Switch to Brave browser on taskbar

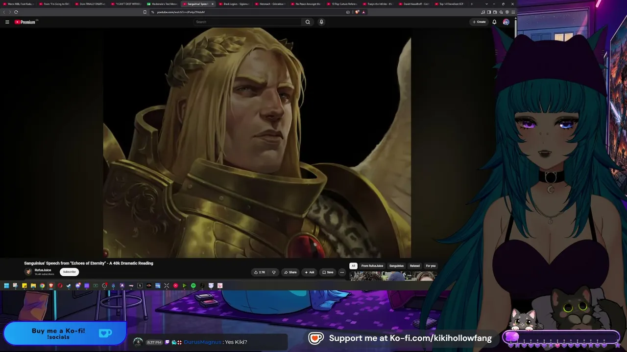pos(51,286)
